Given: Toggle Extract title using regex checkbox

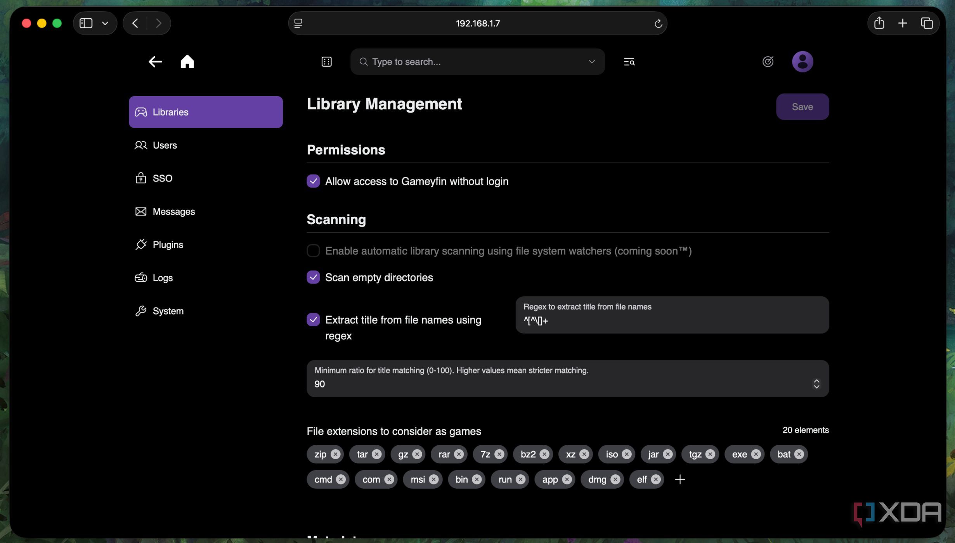Looking at the screenshot, I should [x=313, y=320].
